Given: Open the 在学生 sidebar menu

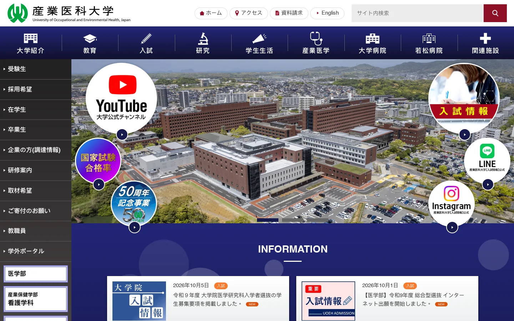Looking at the screenshot, I should point(36,110).
